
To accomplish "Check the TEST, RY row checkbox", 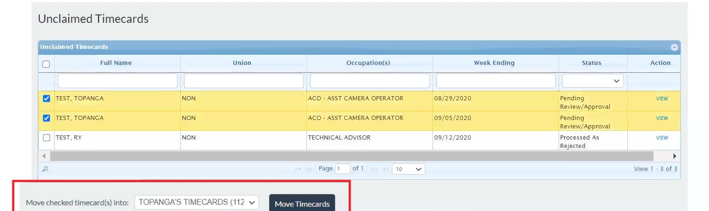I will pos(46,138).
